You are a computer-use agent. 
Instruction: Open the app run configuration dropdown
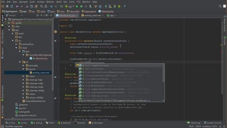point(70,6)
